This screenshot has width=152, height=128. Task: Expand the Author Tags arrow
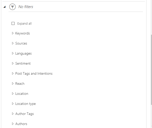[x=13, y=114]
